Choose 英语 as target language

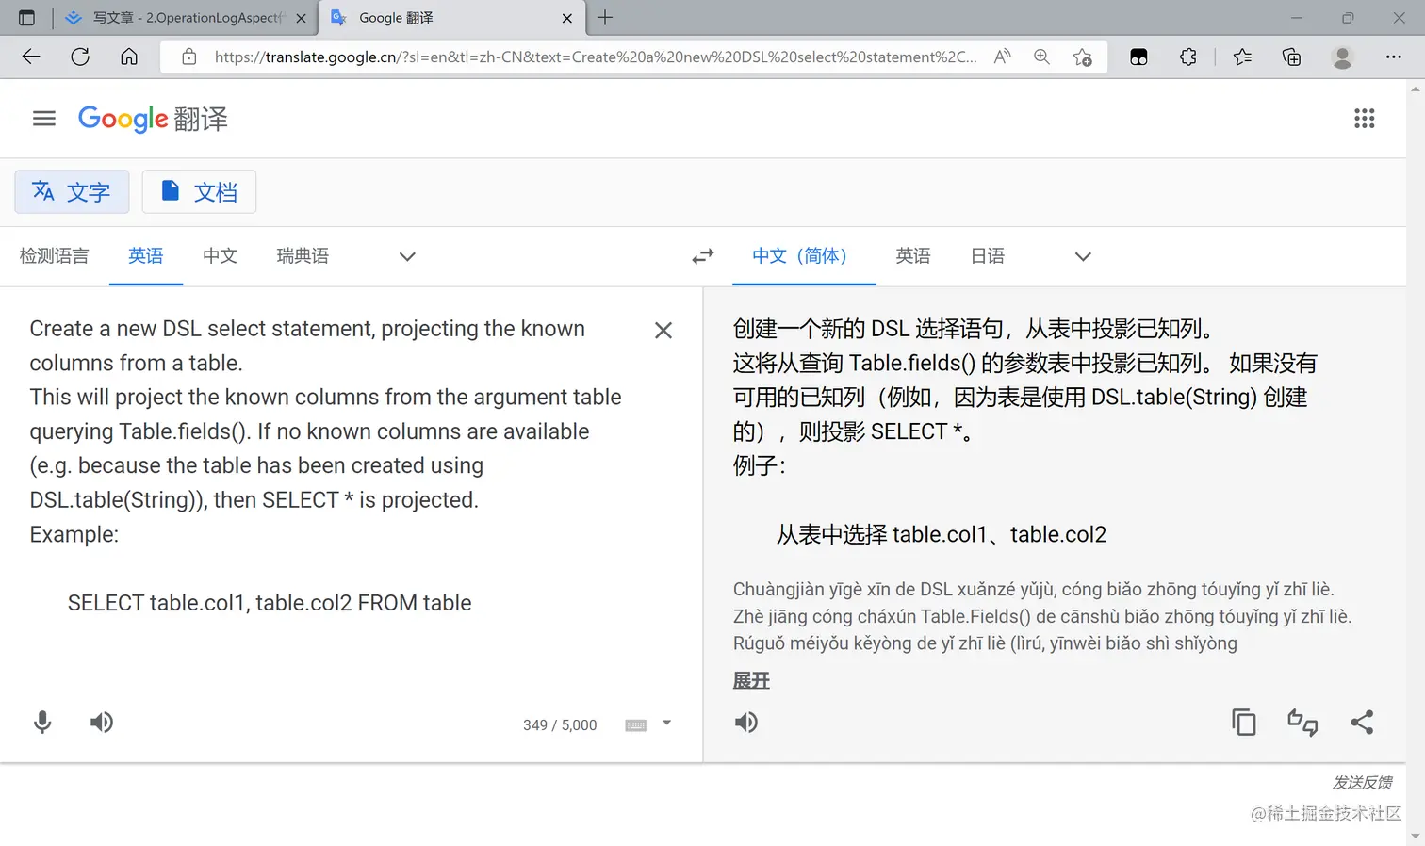click(913, 256)
